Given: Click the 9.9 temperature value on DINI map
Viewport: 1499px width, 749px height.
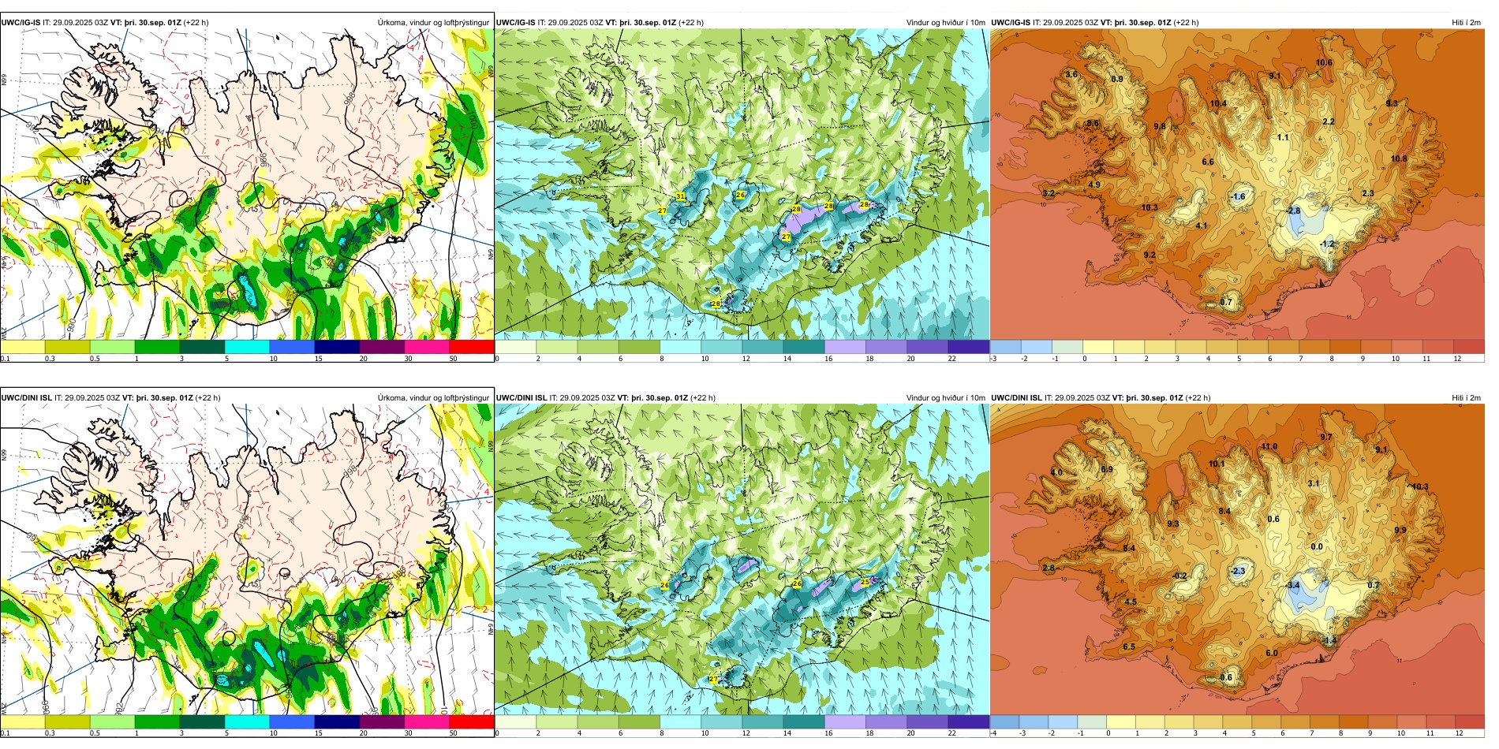Looking at the screenshot, I should [1400, 530].
